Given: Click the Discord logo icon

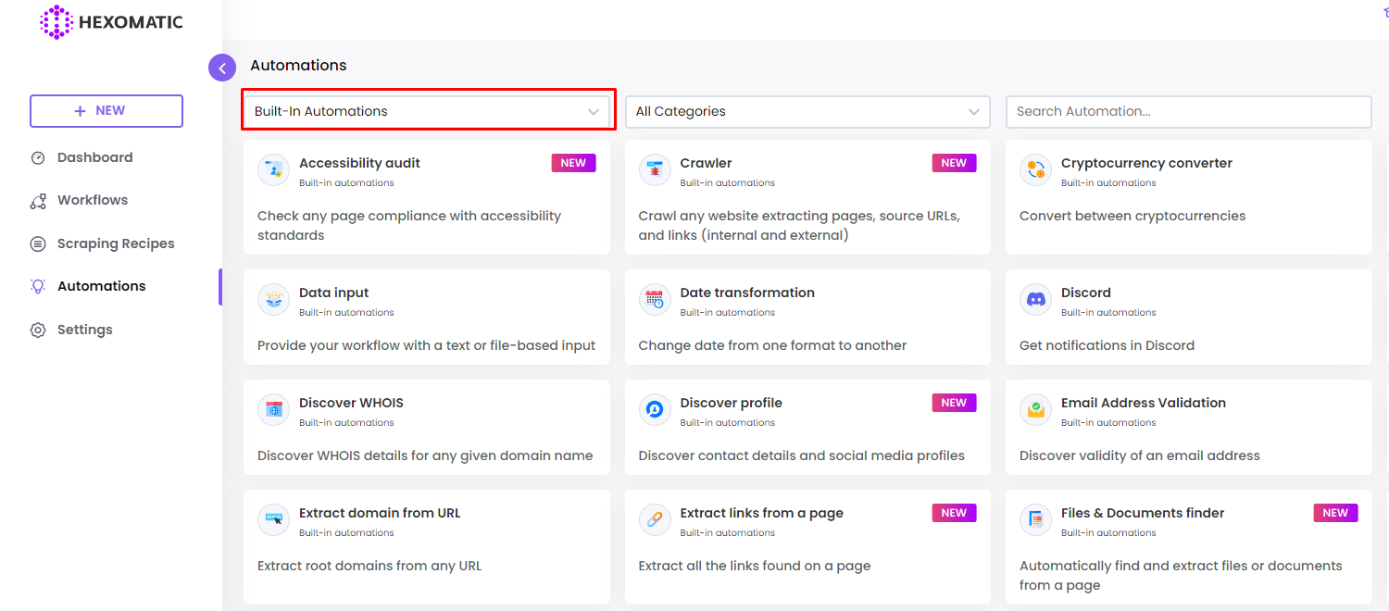Looking at the screenshot, I should click(1035, 300).
